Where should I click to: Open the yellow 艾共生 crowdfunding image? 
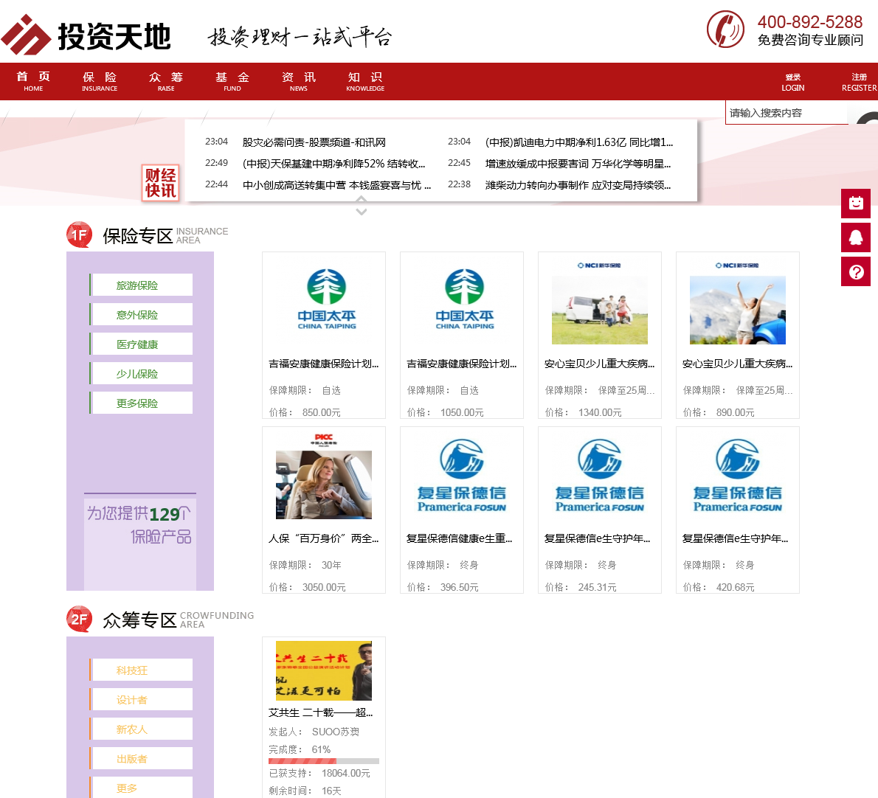pyautogui.click(x=324, y=670)
